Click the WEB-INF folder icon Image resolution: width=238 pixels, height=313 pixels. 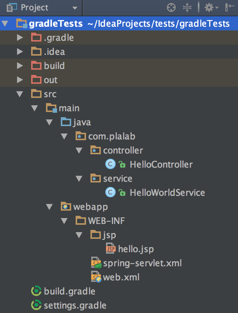[x=81, y=221]
